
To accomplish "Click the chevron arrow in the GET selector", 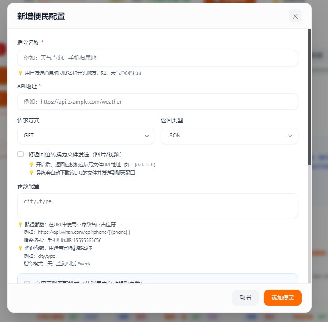I will pos(146,136).
